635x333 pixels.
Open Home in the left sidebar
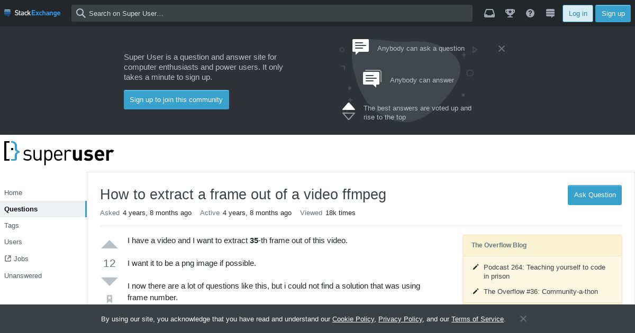(x=13, y=193)
